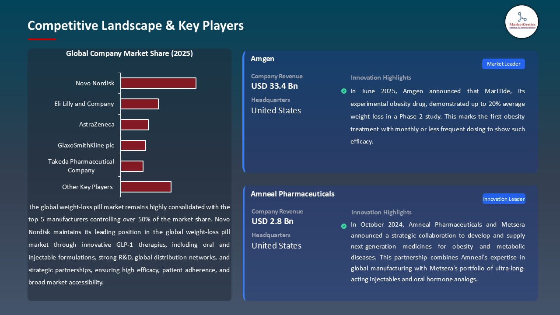The image size is (560, 315).
Task: Toggle the Market Leader badge on Amgen's card
Action: click(503, 63)
